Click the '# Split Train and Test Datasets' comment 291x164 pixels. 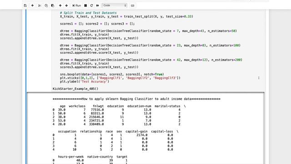88,13
